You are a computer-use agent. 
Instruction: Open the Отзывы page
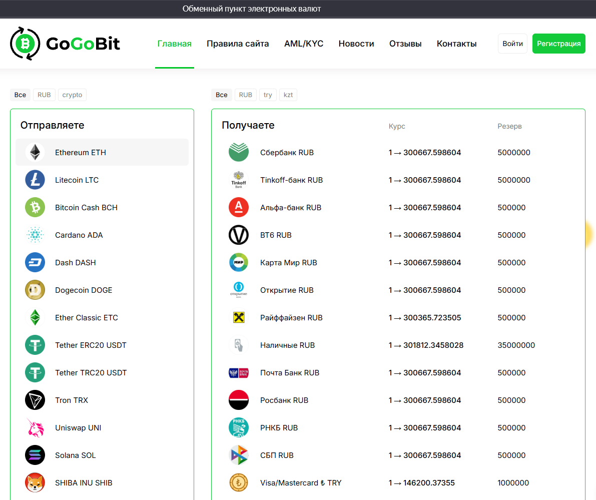pos(405,44)
